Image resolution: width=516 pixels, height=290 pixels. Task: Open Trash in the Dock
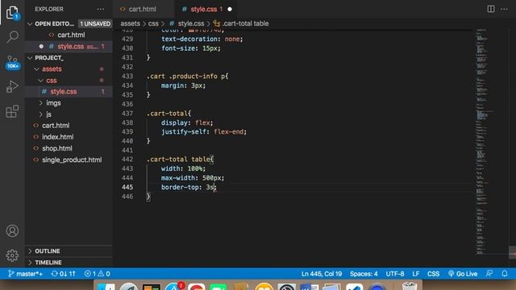[410, 286]
